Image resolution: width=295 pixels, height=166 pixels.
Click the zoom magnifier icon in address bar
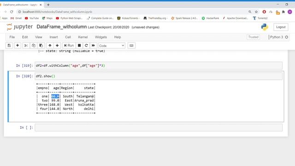[250, 12]
